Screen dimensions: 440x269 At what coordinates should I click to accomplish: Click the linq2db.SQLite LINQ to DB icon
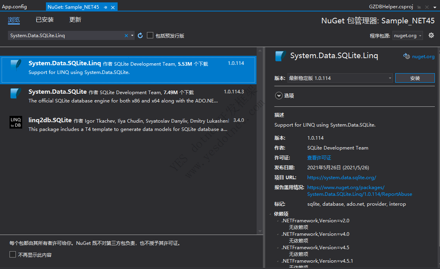tap(16, 122)
